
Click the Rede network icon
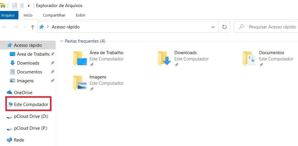coord(10,140)
